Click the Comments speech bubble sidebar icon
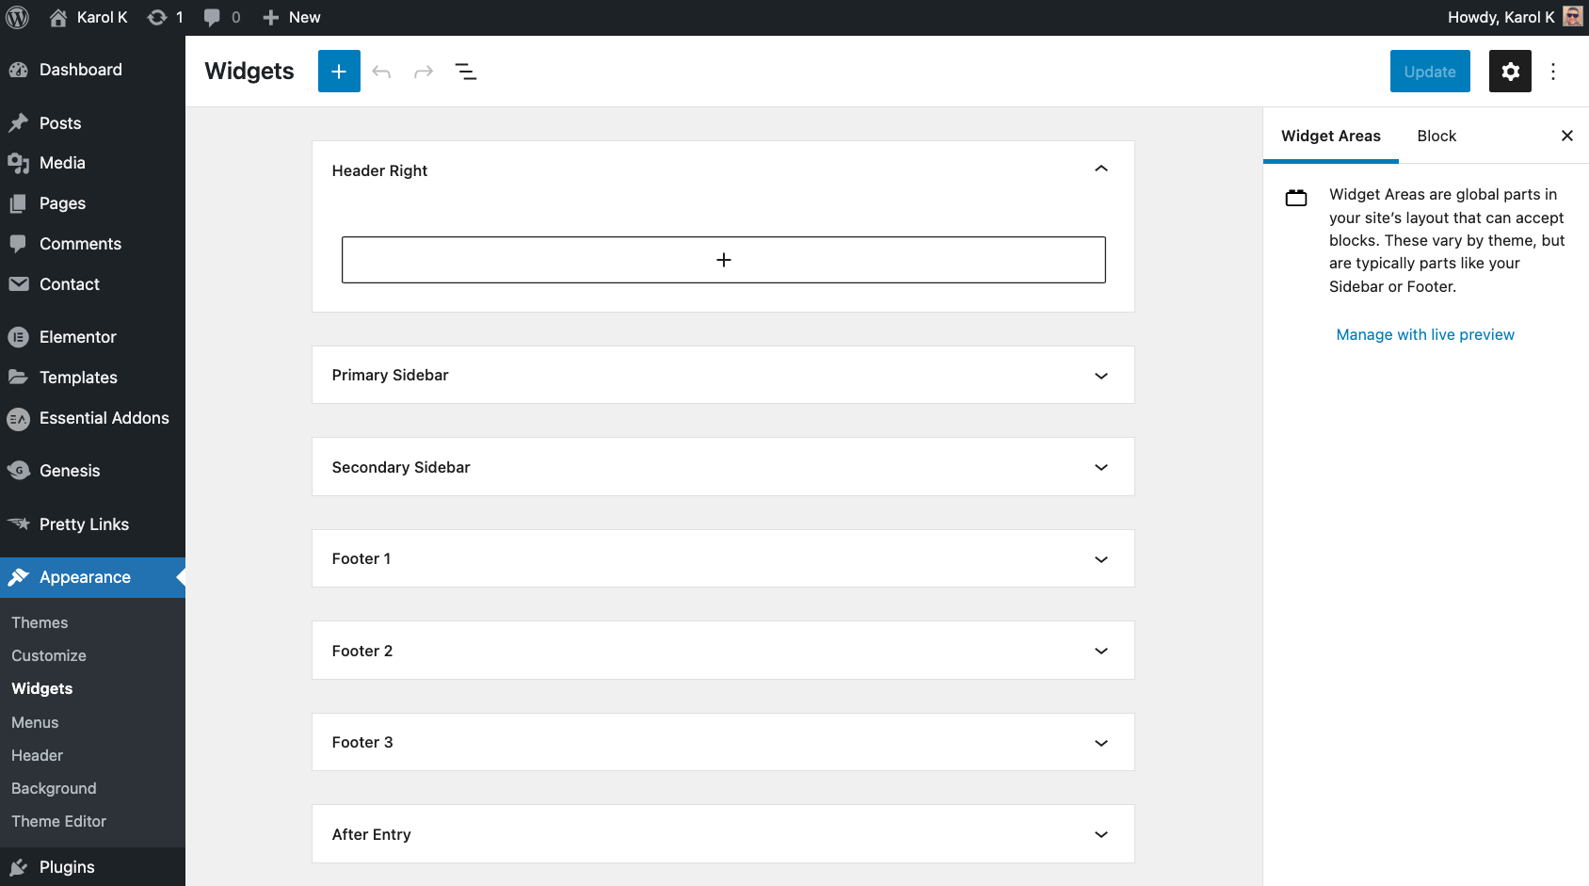 (18, 244)
